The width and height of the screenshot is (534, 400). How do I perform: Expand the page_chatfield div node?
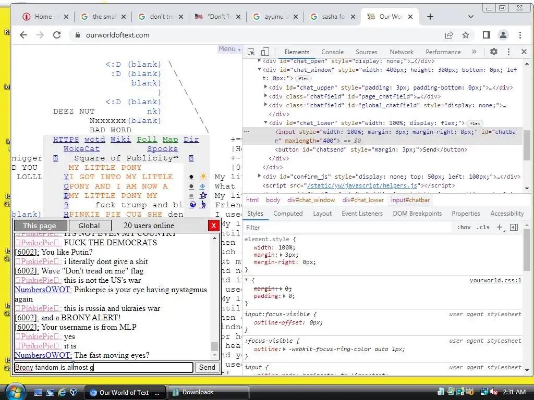tap(265, 96)
